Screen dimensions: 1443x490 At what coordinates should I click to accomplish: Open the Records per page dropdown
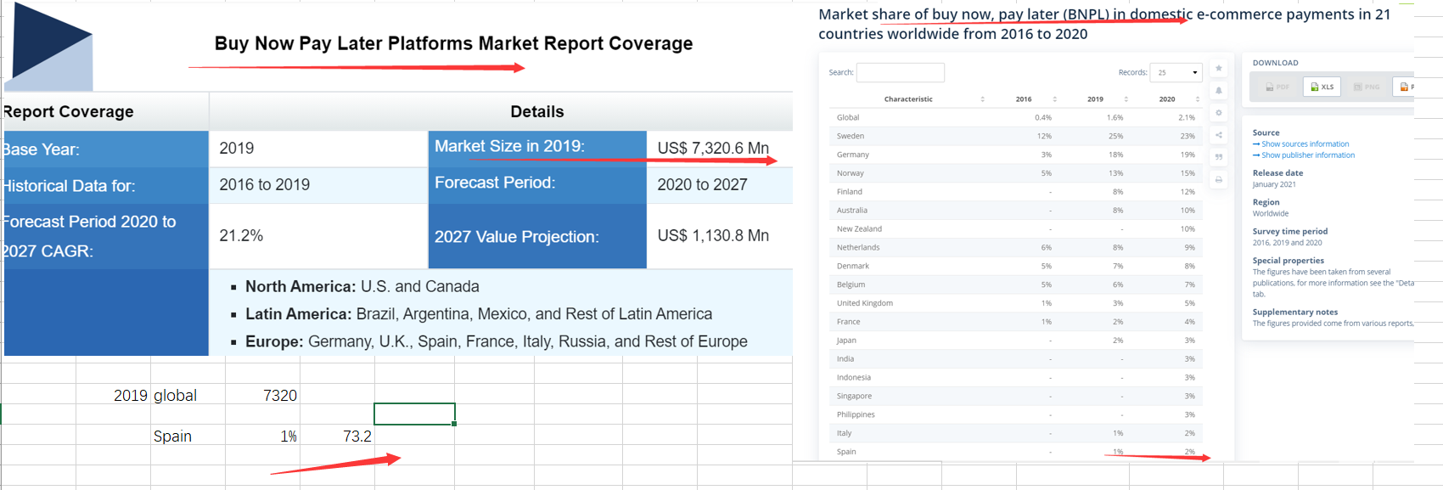[x=1176, y=72]
